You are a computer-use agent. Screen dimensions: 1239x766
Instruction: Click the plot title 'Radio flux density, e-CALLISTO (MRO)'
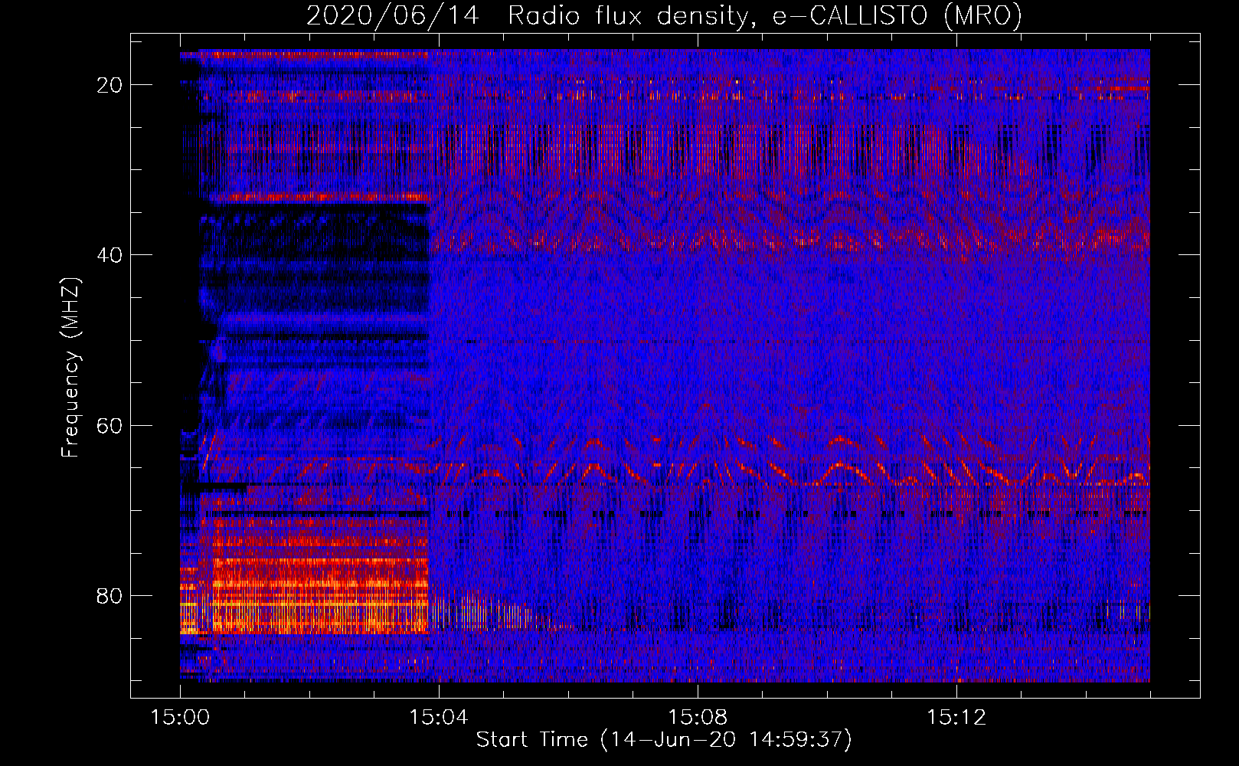[x=765, y=15]
